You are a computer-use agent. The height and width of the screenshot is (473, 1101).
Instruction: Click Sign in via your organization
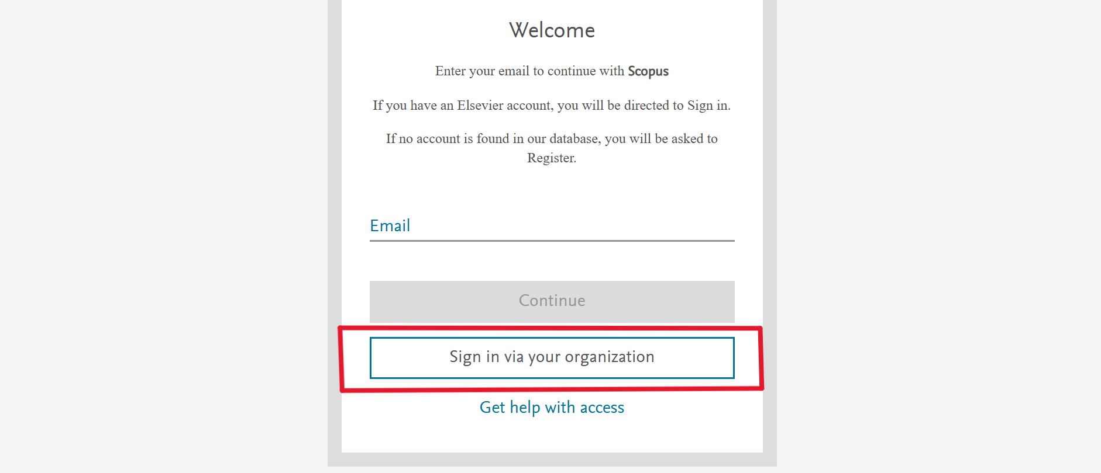(x=552, y=357)
